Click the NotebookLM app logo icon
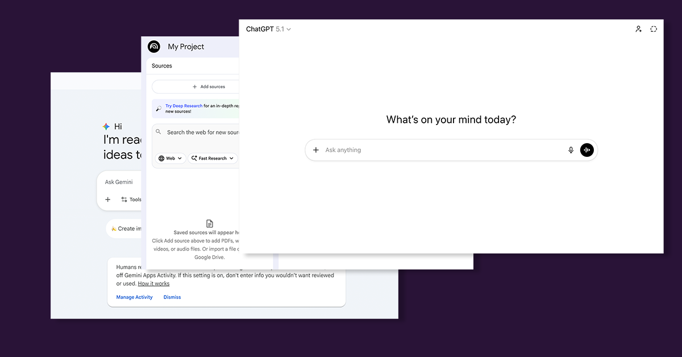The image size is (682, 357). [x=153, y=47]
